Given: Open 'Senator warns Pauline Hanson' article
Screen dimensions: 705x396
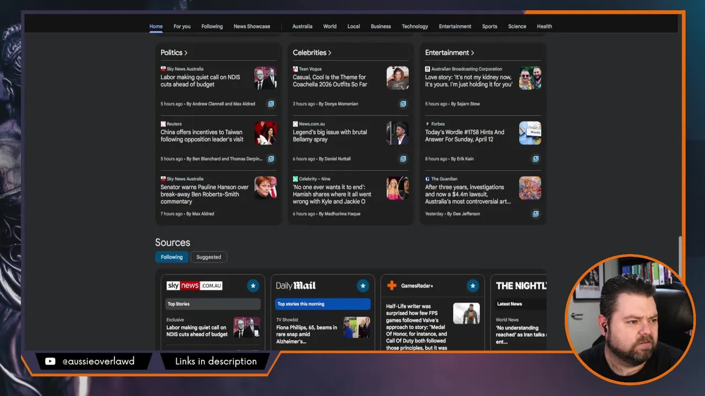Looking at the screenshot, I should coord(204,194).
